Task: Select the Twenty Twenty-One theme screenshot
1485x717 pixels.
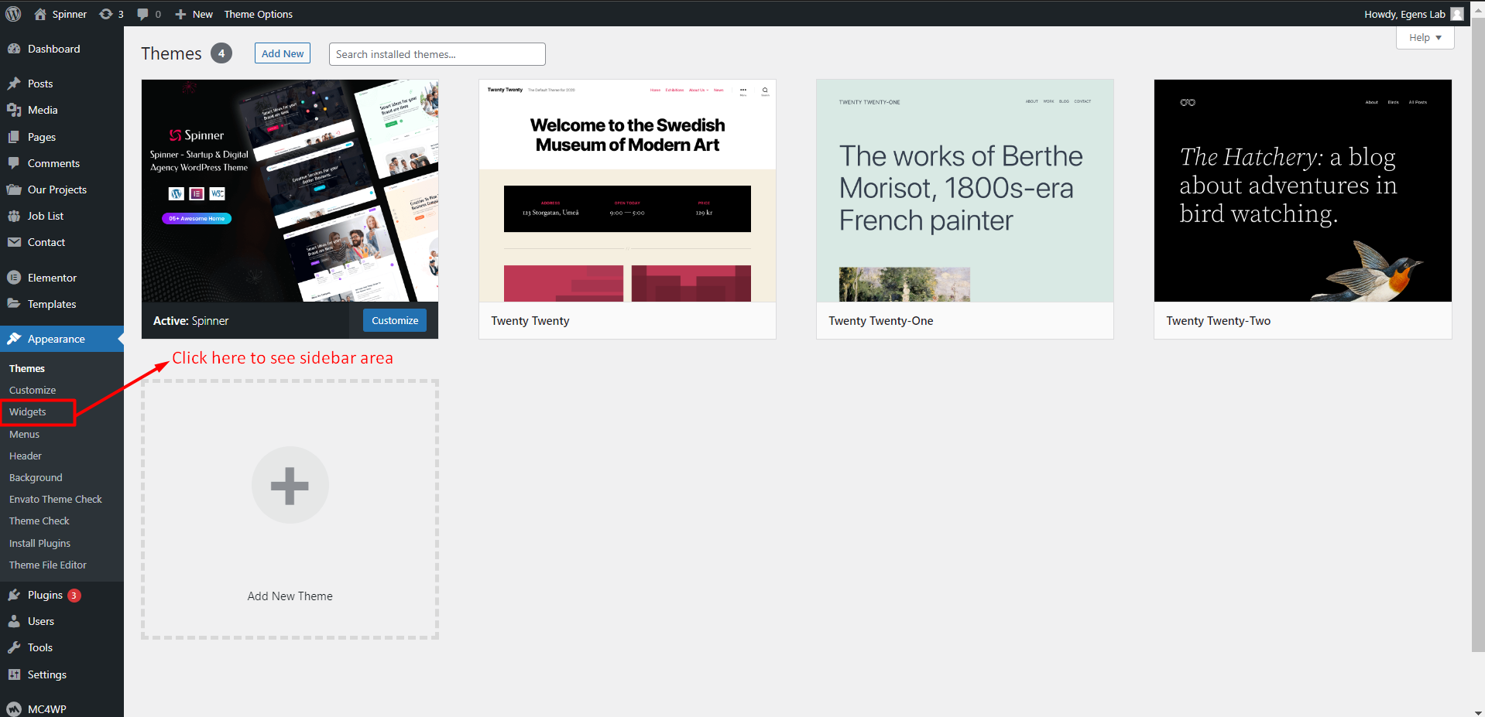Action: pos(965,190)
